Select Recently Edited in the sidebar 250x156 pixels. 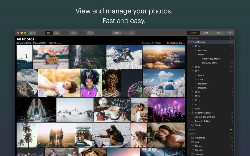pyautogui.click(x=202, y=121)
